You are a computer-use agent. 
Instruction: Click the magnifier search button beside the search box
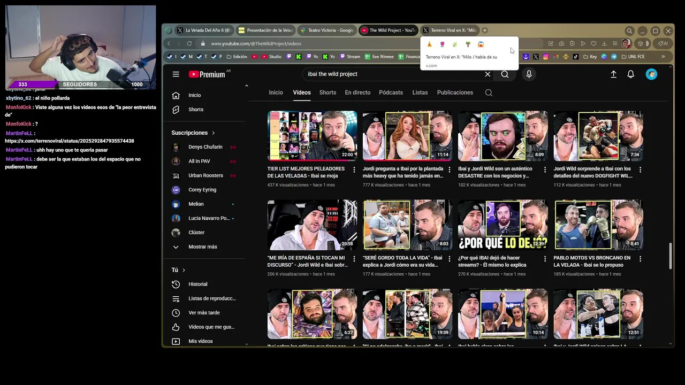[505, 74]
